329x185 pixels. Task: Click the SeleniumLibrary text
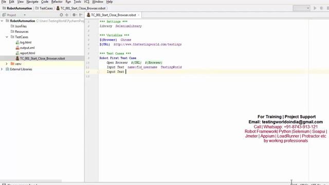click(129, 26)
